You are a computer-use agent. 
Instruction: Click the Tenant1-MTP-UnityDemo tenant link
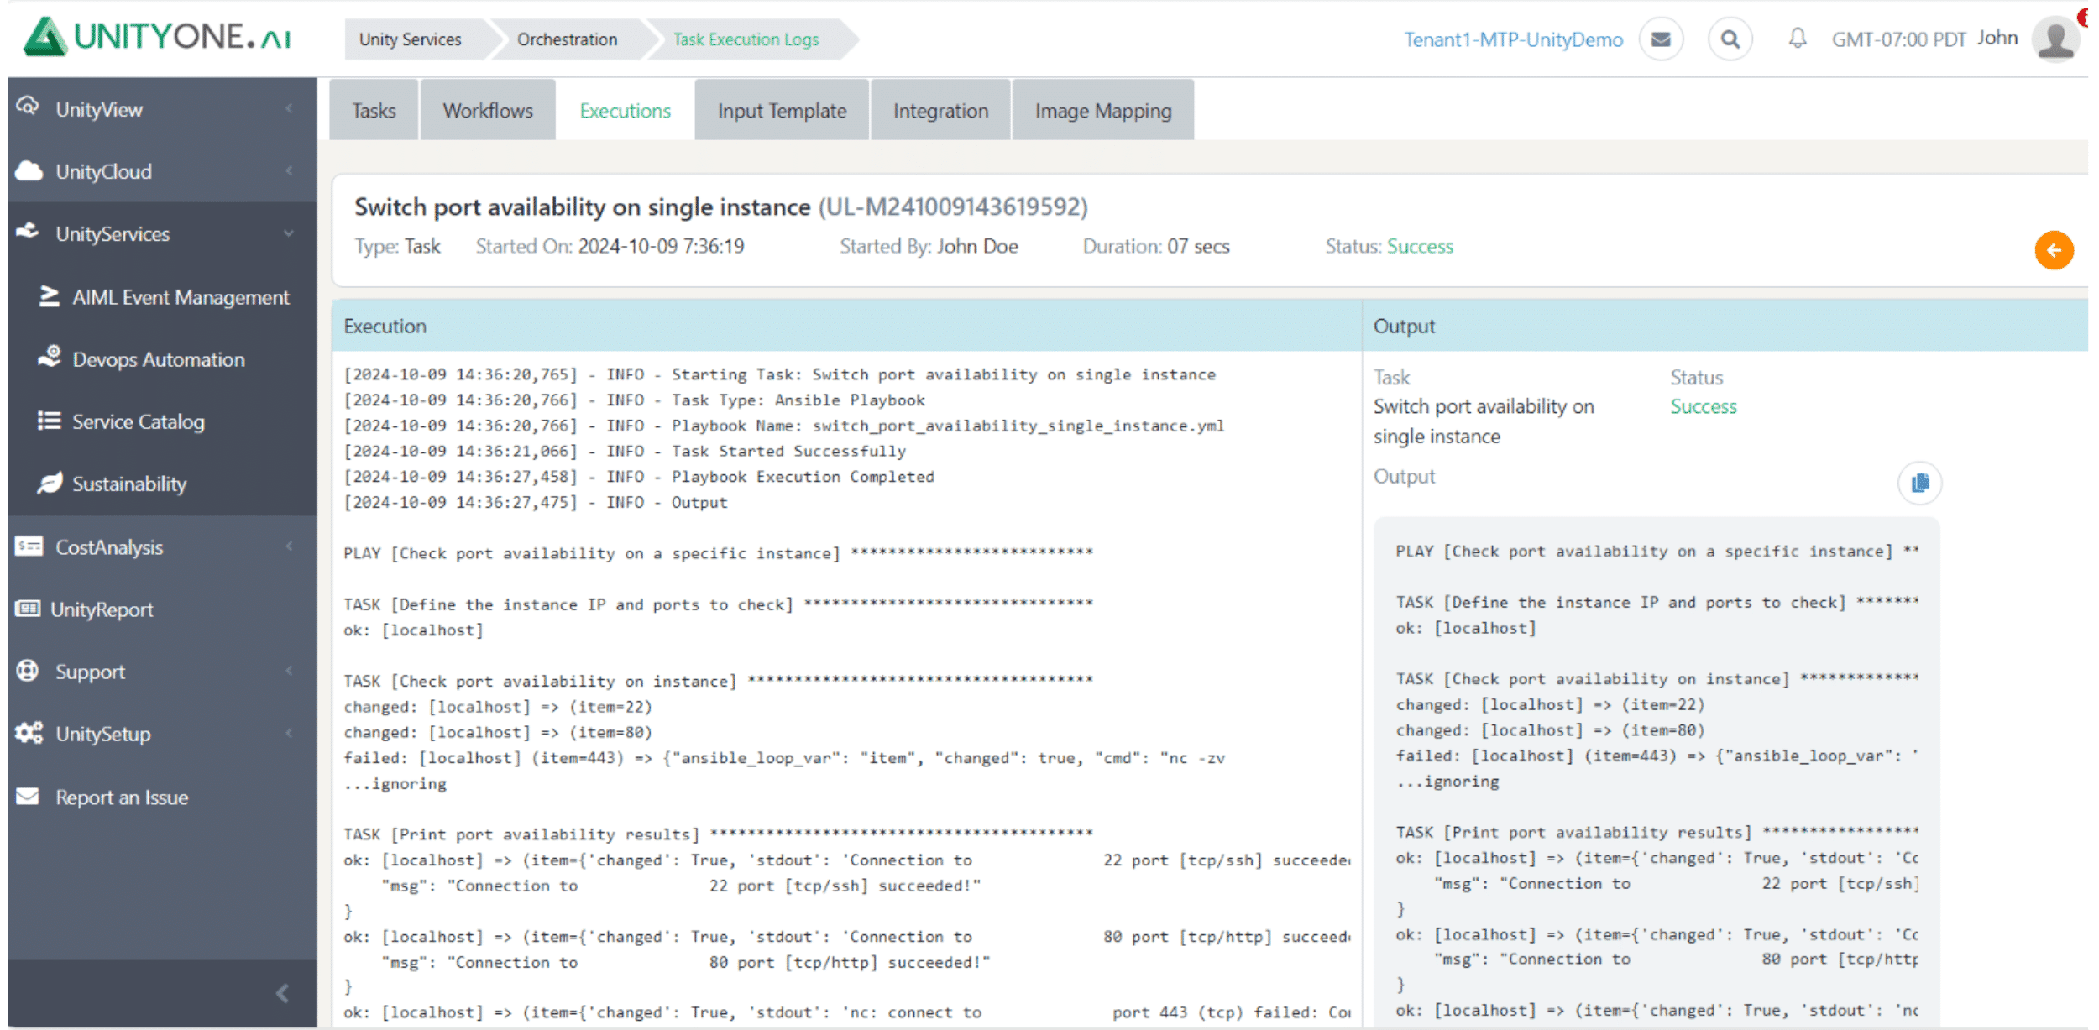click(1514, 39)
